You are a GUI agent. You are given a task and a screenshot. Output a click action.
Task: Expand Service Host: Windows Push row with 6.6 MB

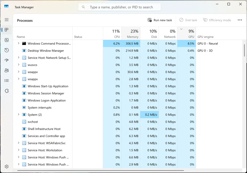[18, 157]
